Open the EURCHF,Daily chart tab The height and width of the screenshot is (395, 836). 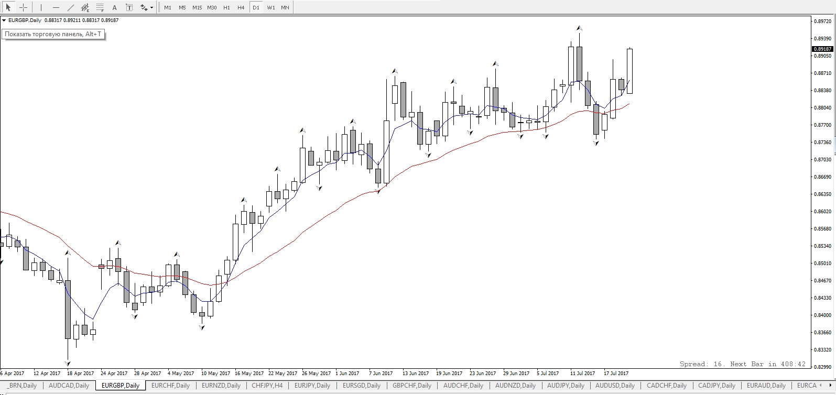point(171,386)
